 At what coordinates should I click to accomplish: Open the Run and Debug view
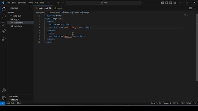[4, 39]
